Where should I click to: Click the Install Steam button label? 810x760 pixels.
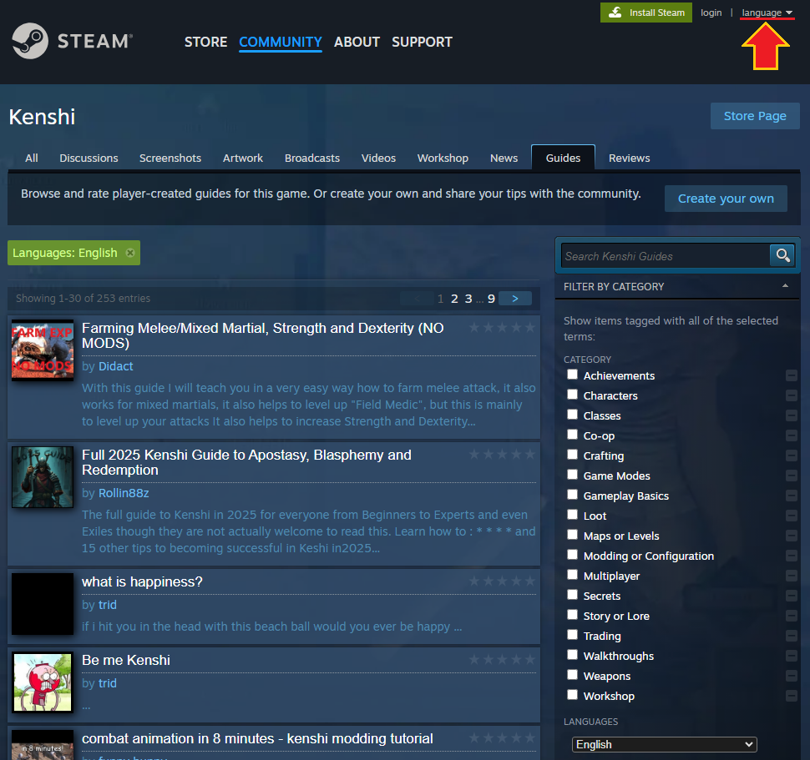656,13
